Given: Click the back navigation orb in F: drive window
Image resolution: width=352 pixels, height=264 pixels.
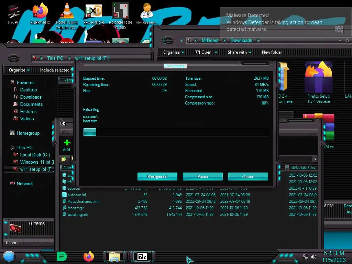Looking at the screenshot, I should click(14, 58).
